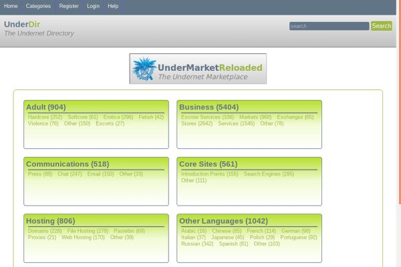The height and width of the screenshot is (267, 401).
Task: Open the Login page
Action: [x=94, y=6]
